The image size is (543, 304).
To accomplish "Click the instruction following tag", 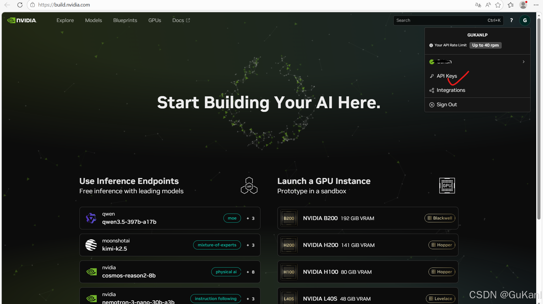I will coord(216,299).
